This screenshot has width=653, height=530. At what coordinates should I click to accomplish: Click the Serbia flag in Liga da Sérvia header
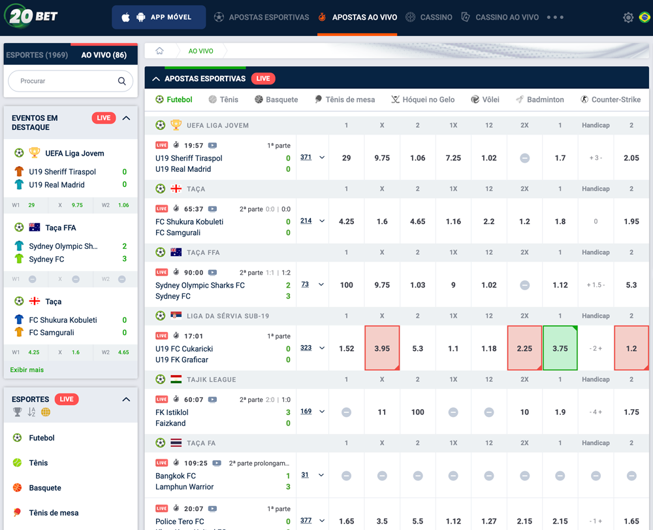pos(176,316)
